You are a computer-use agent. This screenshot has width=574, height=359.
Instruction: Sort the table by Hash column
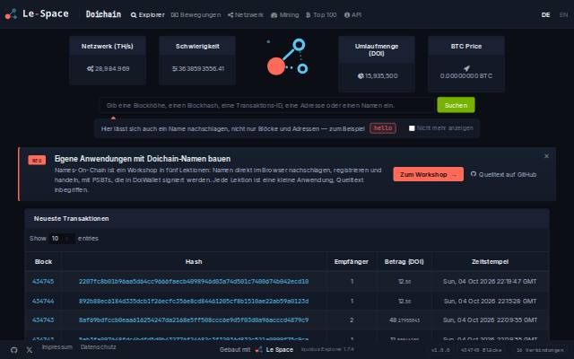point(194,261)
